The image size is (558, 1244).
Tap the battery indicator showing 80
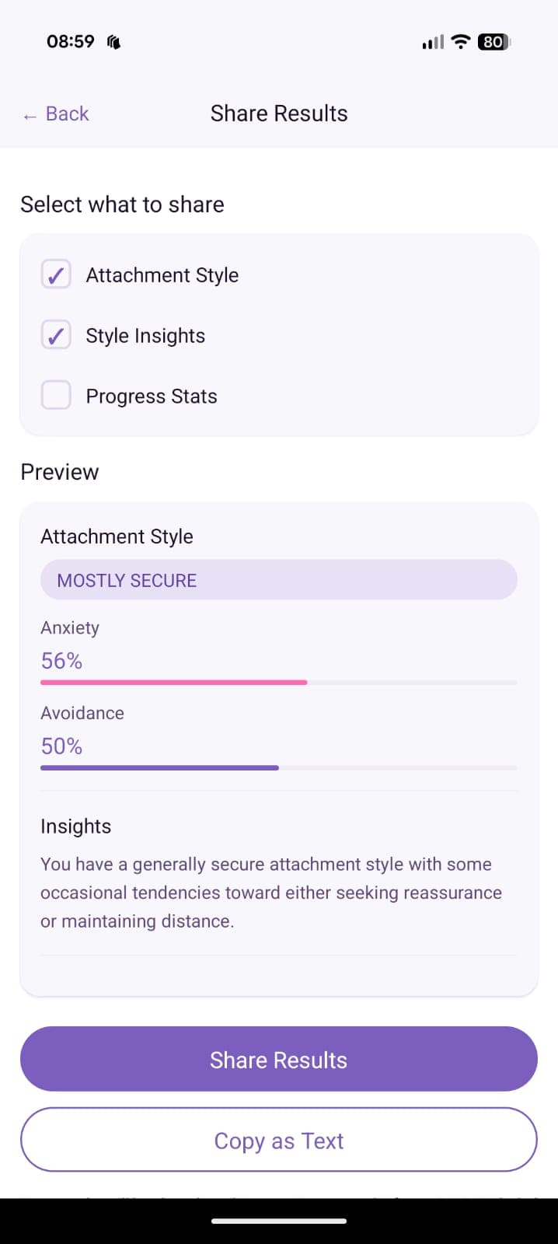pos(493,41)
